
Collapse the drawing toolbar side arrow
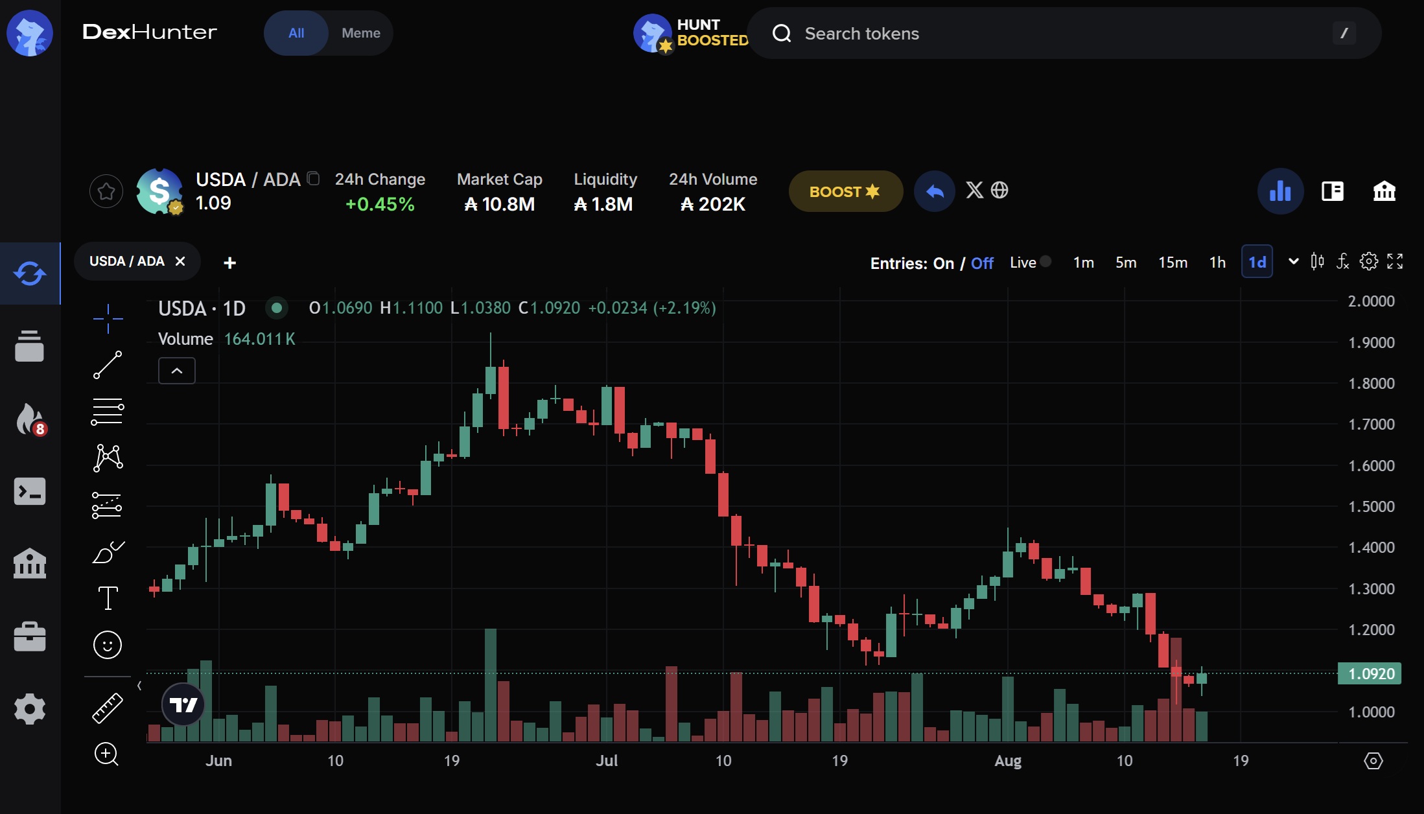tap(139, 685)
